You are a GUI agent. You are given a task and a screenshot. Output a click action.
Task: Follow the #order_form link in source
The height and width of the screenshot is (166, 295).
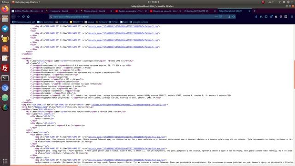click(x=41, y=107)
